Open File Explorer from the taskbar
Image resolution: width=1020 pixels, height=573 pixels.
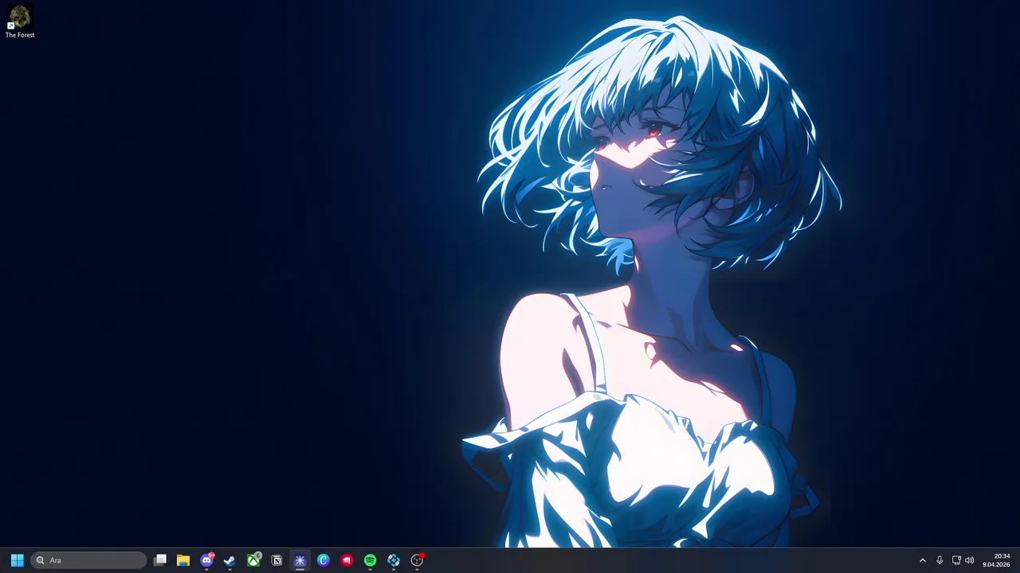click(x=183, y=560)
